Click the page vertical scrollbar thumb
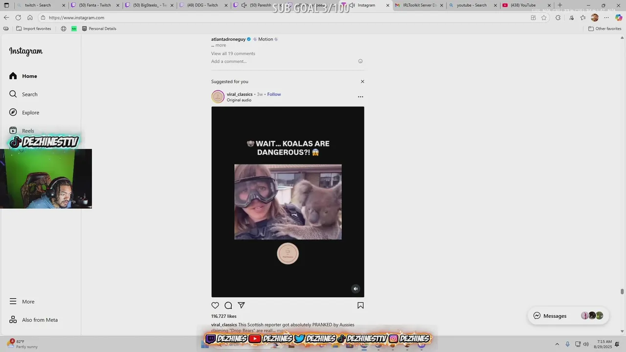626x352 pixels. [x=622, y=292]
